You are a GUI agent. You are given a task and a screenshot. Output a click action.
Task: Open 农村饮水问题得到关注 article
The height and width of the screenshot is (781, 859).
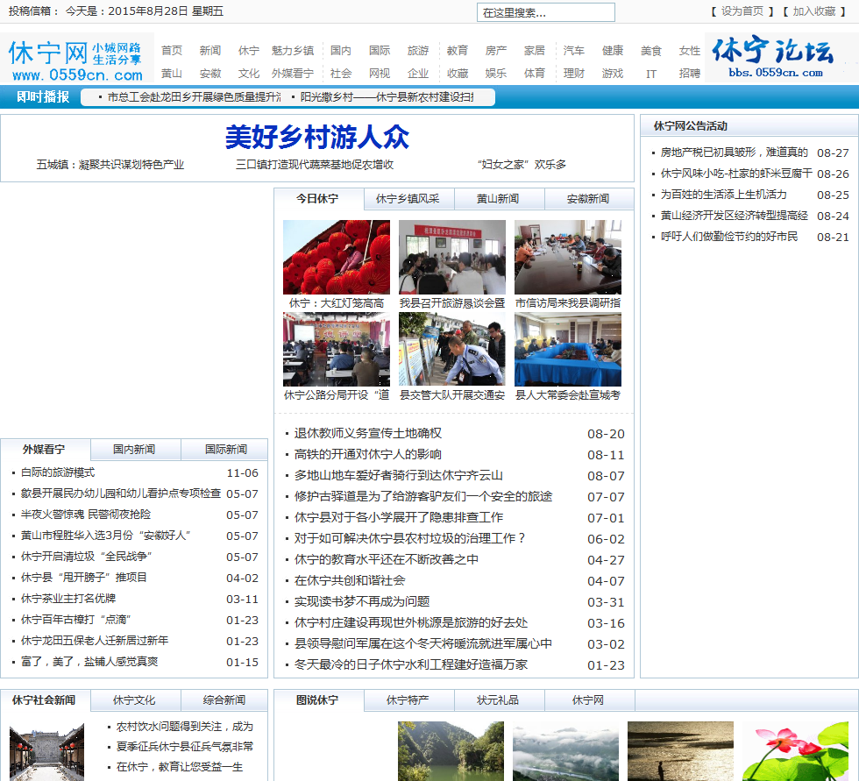[185, 727]
